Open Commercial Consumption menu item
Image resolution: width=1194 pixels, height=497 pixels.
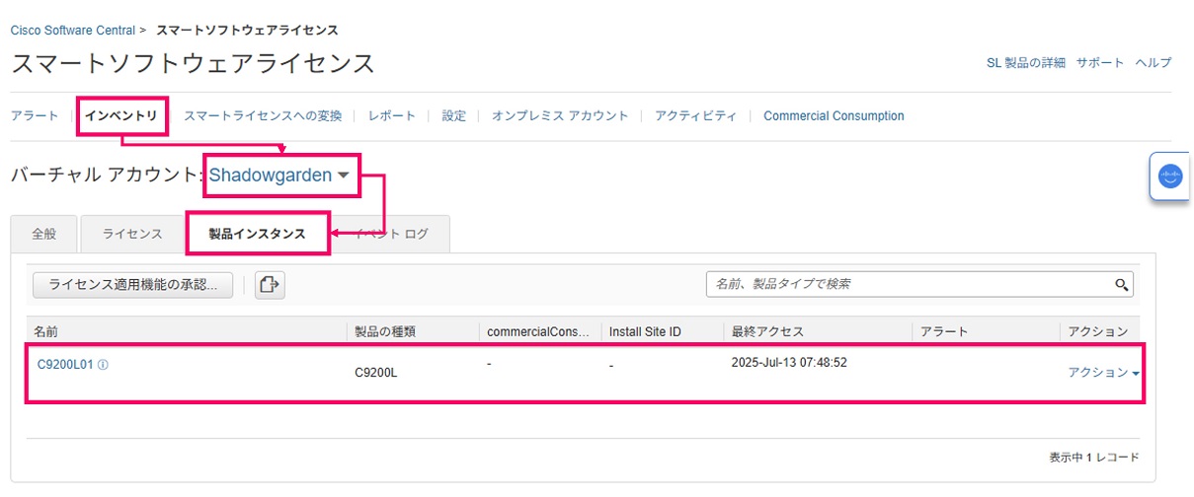pyautogui.click(x=834, y=115)
